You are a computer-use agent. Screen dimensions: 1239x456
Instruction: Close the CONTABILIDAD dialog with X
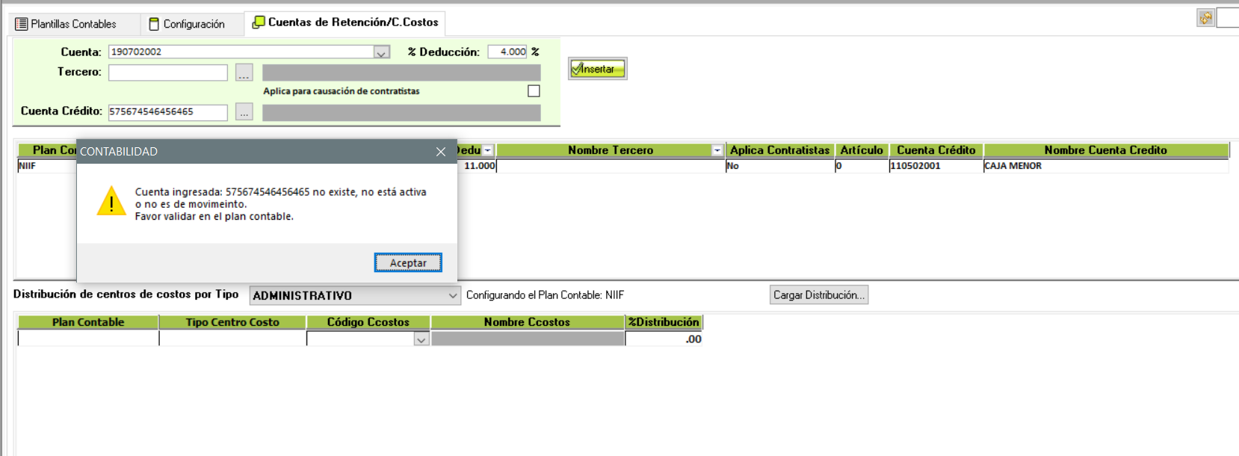click(x=441, y=152)
